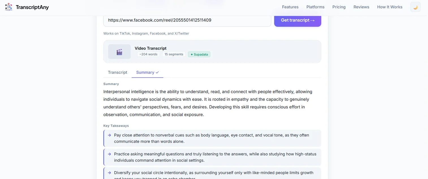Image resolution: width=428 pixels, height=179 pixels.
Task: Click the arrow icon beside the meaningful questions takeaway
Action: coord(109,154)
